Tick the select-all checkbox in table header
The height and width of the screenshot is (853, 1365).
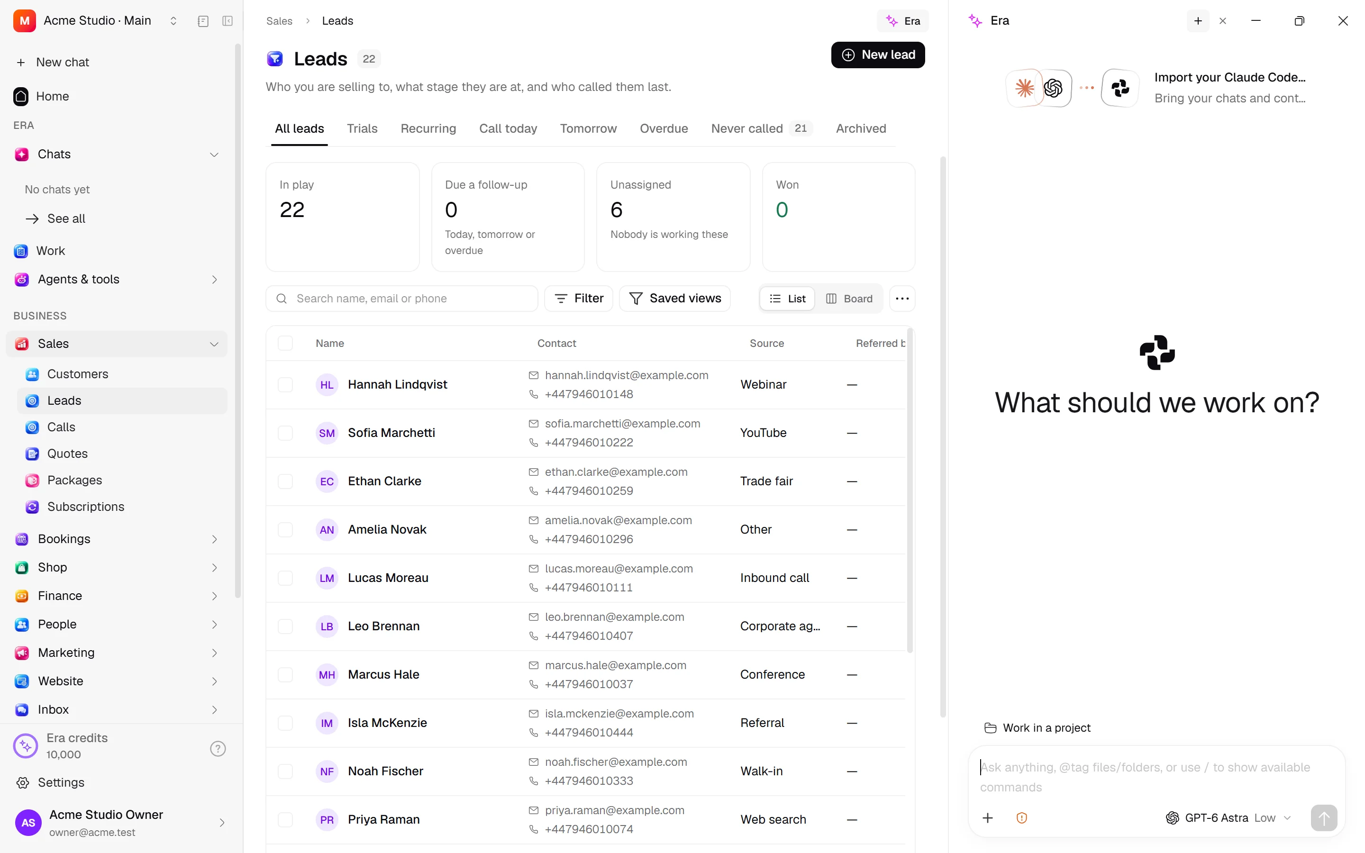point(285,343)
